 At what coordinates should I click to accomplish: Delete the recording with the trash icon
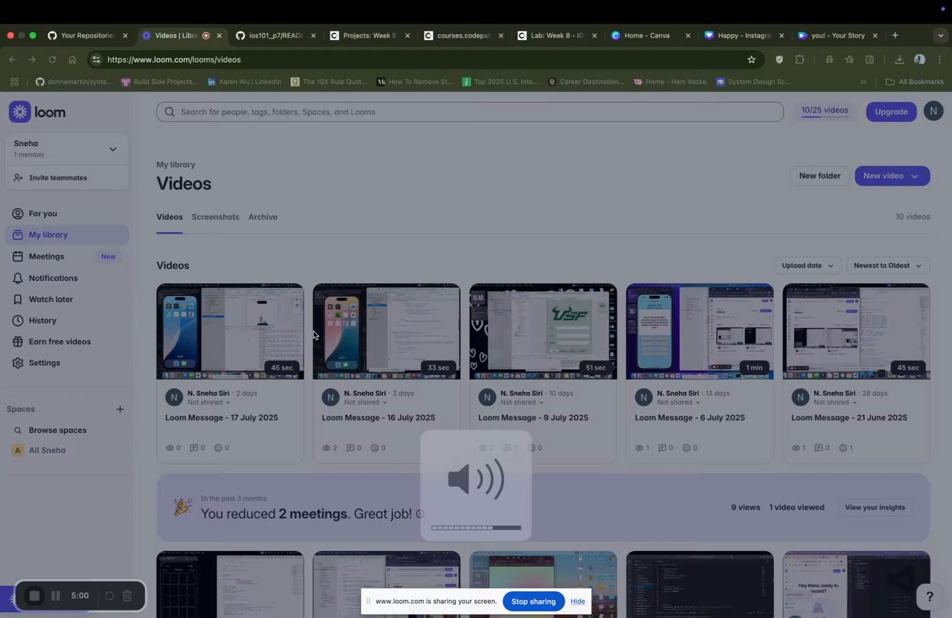point(127,596)
